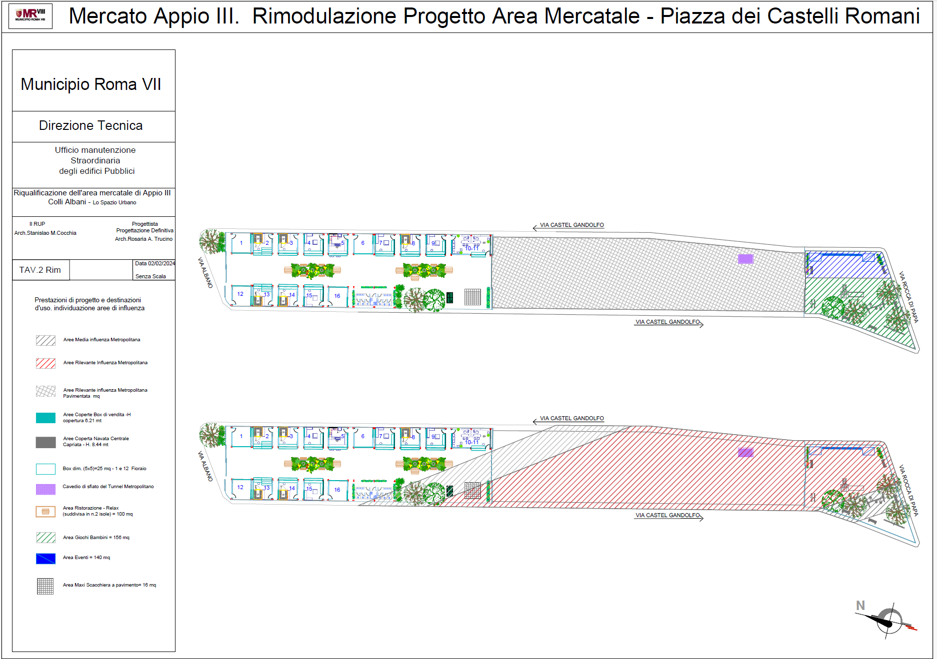
Task: Click the 'VIA ALBANO' street label on the upper plan
Action: [205, 273]
